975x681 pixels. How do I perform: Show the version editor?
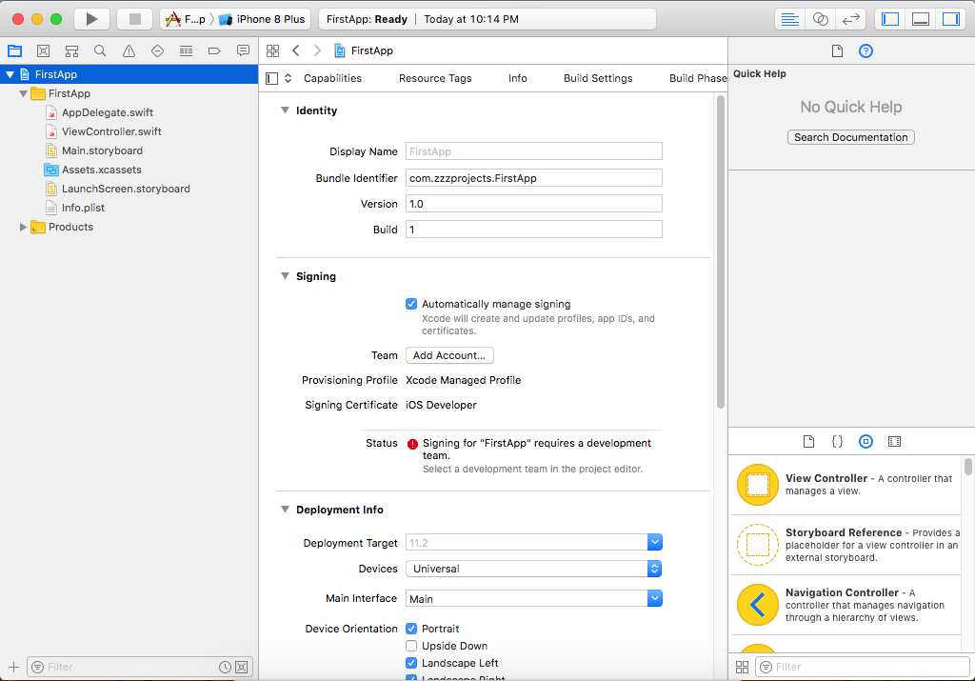[x=850, y=19]
